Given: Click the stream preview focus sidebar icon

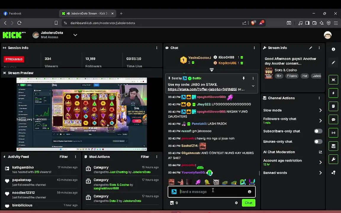Looking at the screenshot, I should 333,80.
